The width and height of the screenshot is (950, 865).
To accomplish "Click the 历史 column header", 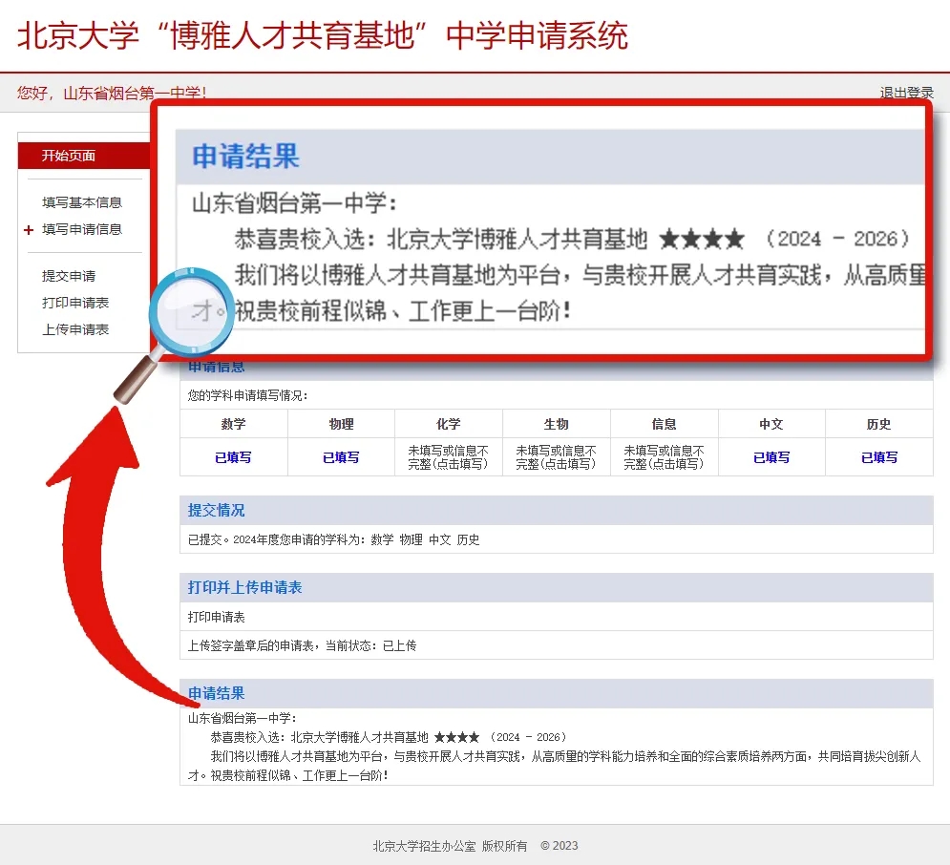I will point(879,424).
